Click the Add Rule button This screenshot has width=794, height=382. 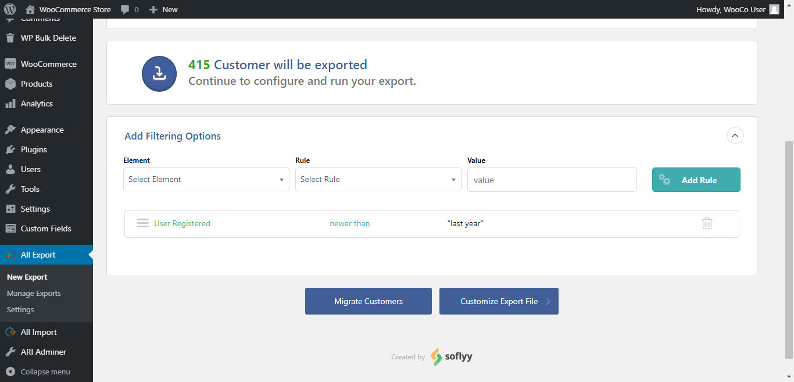[x=696, y=180]
